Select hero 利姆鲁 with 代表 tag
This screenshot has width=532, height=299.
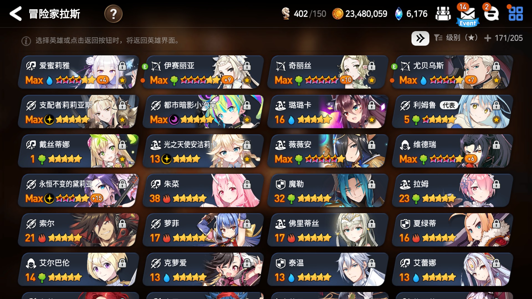(452, 112)
